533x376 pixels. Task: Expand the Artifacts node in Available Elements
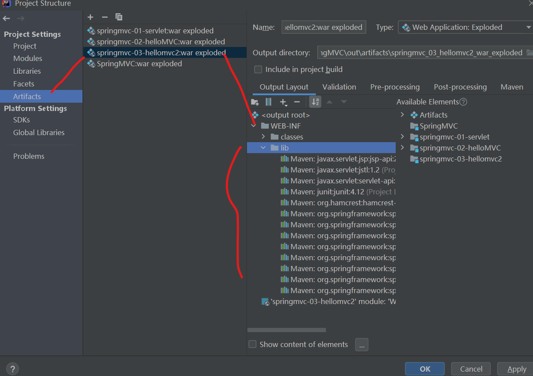click(x=402, y=115)
